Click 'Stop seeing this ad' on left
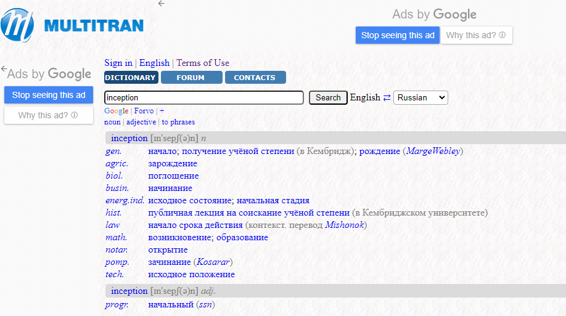 click(49, 95)
